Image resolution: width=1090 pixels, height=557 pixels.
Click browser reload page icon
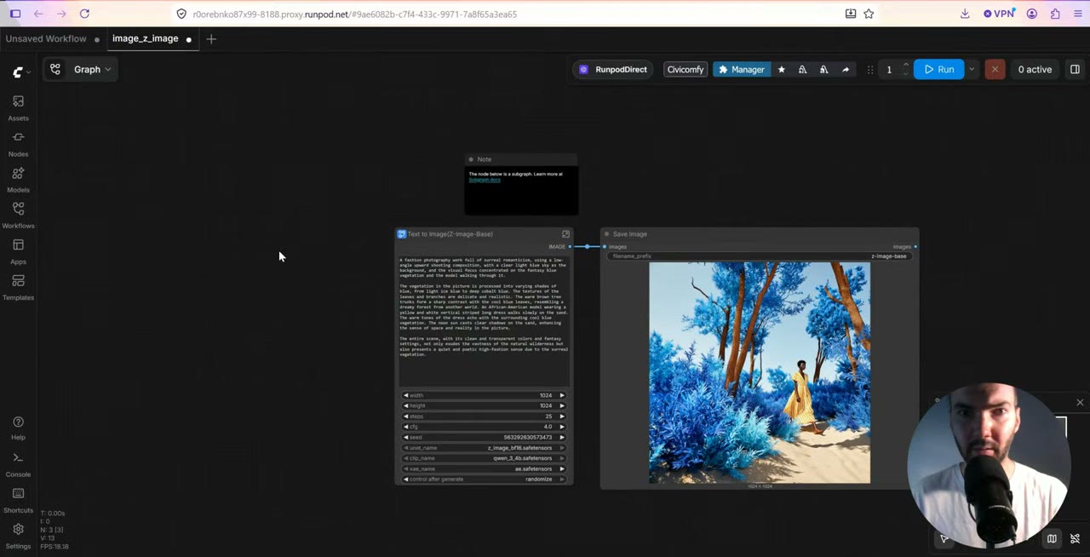pos(84,14)
